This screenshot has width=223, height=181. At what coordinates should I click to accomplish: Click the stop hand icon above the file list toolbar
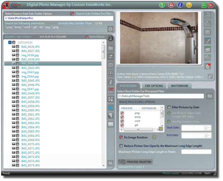(110, 38)
